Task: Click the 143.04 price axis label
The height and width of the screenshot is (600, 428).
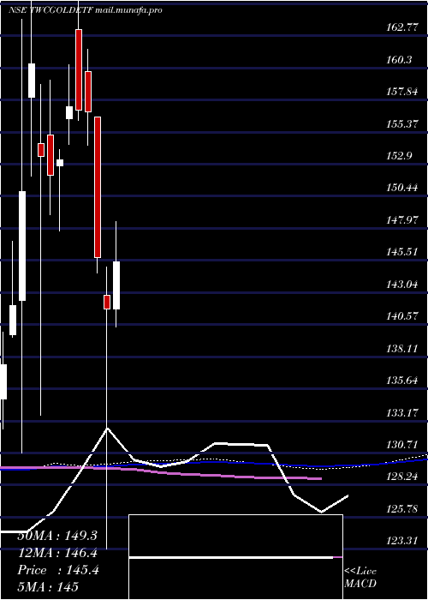Action: pos(401,285)
